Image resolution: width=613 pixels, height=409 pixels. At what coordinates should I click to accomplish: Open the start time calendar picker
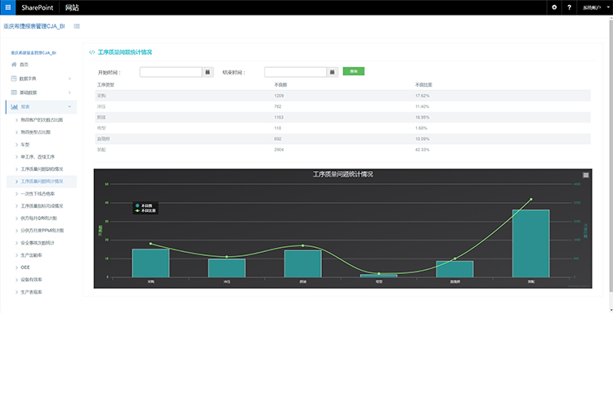208,72
